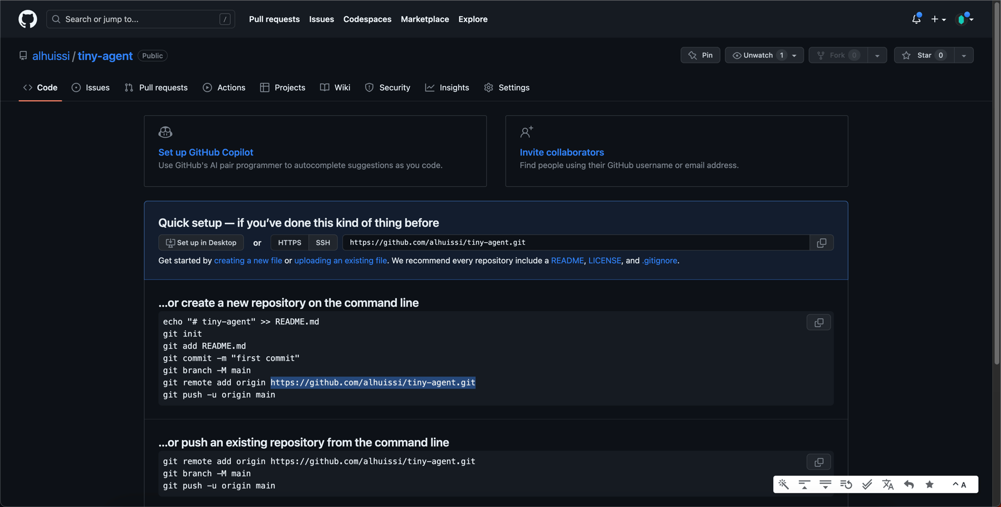This screenshot has height=507, width=1001.
Task: Open the star lists dropdown arrow
Action: pyautogui.click(x=963, y=56)
